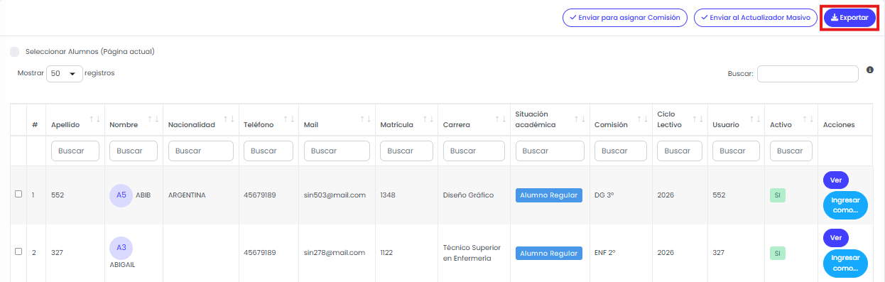Click the ABIB name text
The image size is (885, 282).
pyautogui.click(x=143, y=195)
